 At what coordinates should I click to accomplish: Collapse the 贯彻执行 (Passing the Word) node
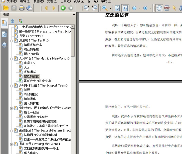pyautogui.click(x=11, y=144)
